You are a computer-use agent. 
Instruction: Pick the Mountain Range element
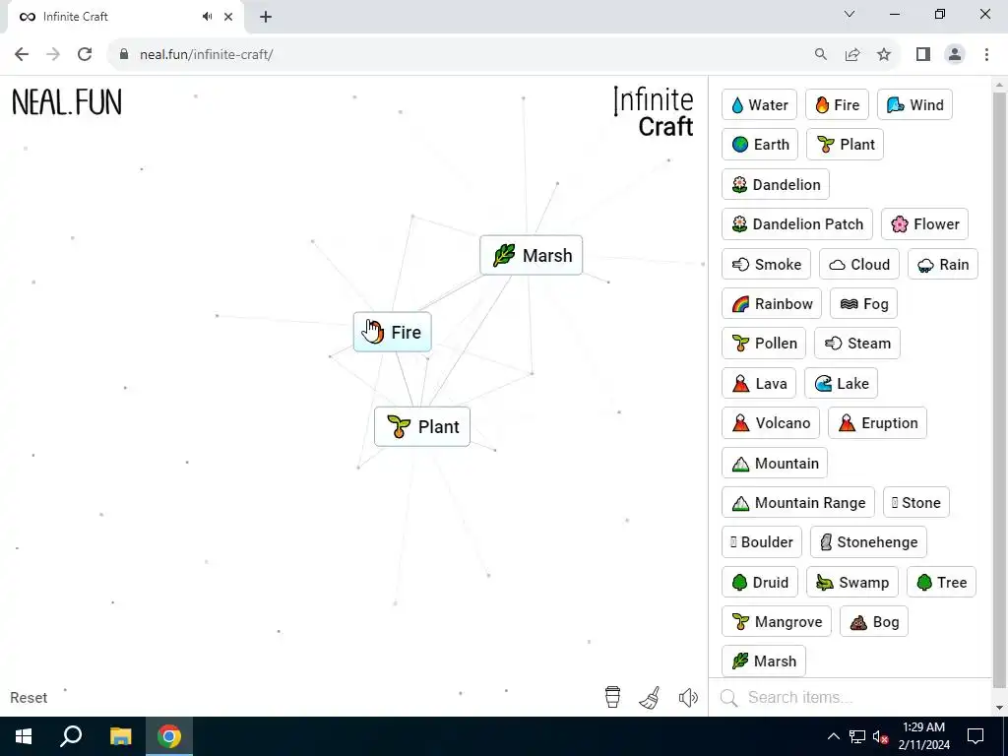(x=798, y=503)
